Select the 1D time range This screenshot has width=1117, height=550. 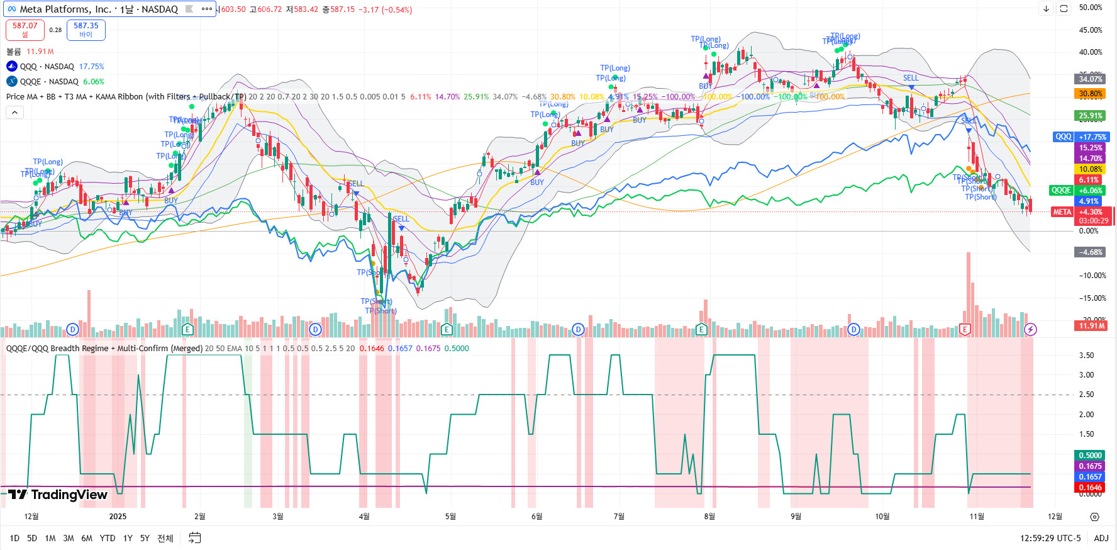[14, 538]
